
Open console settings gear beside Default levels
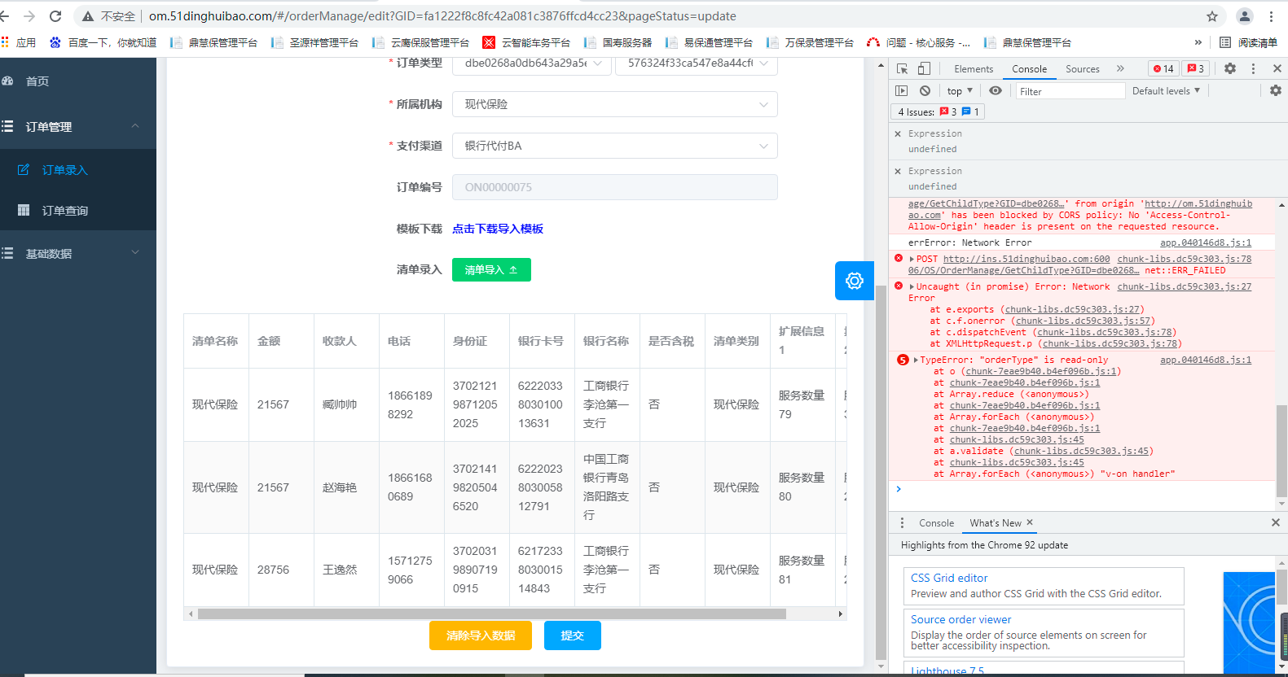point(1275,91)
